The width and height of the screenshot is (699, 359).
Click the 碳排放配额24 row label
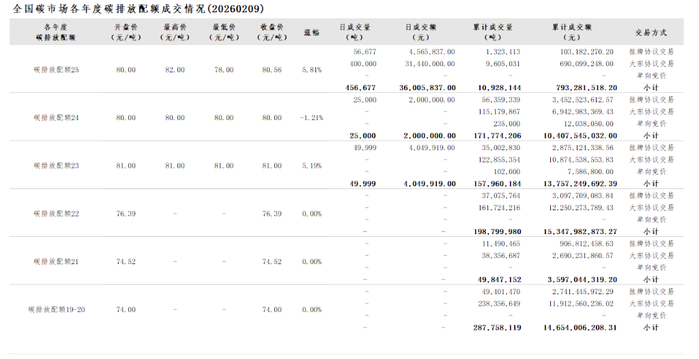point(56,117)
